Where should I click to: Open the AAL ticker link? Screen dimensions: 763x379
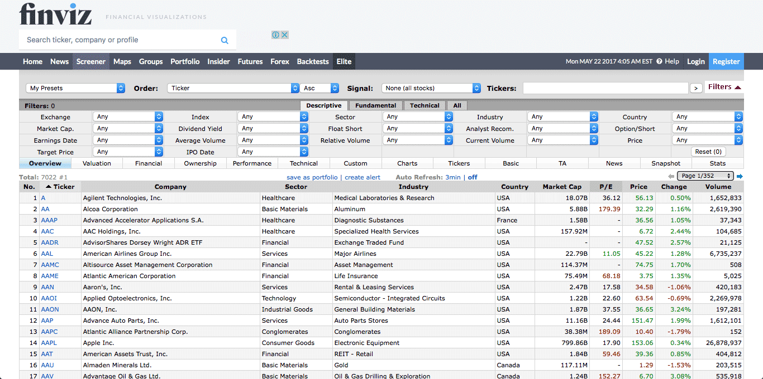coord(47,254)
